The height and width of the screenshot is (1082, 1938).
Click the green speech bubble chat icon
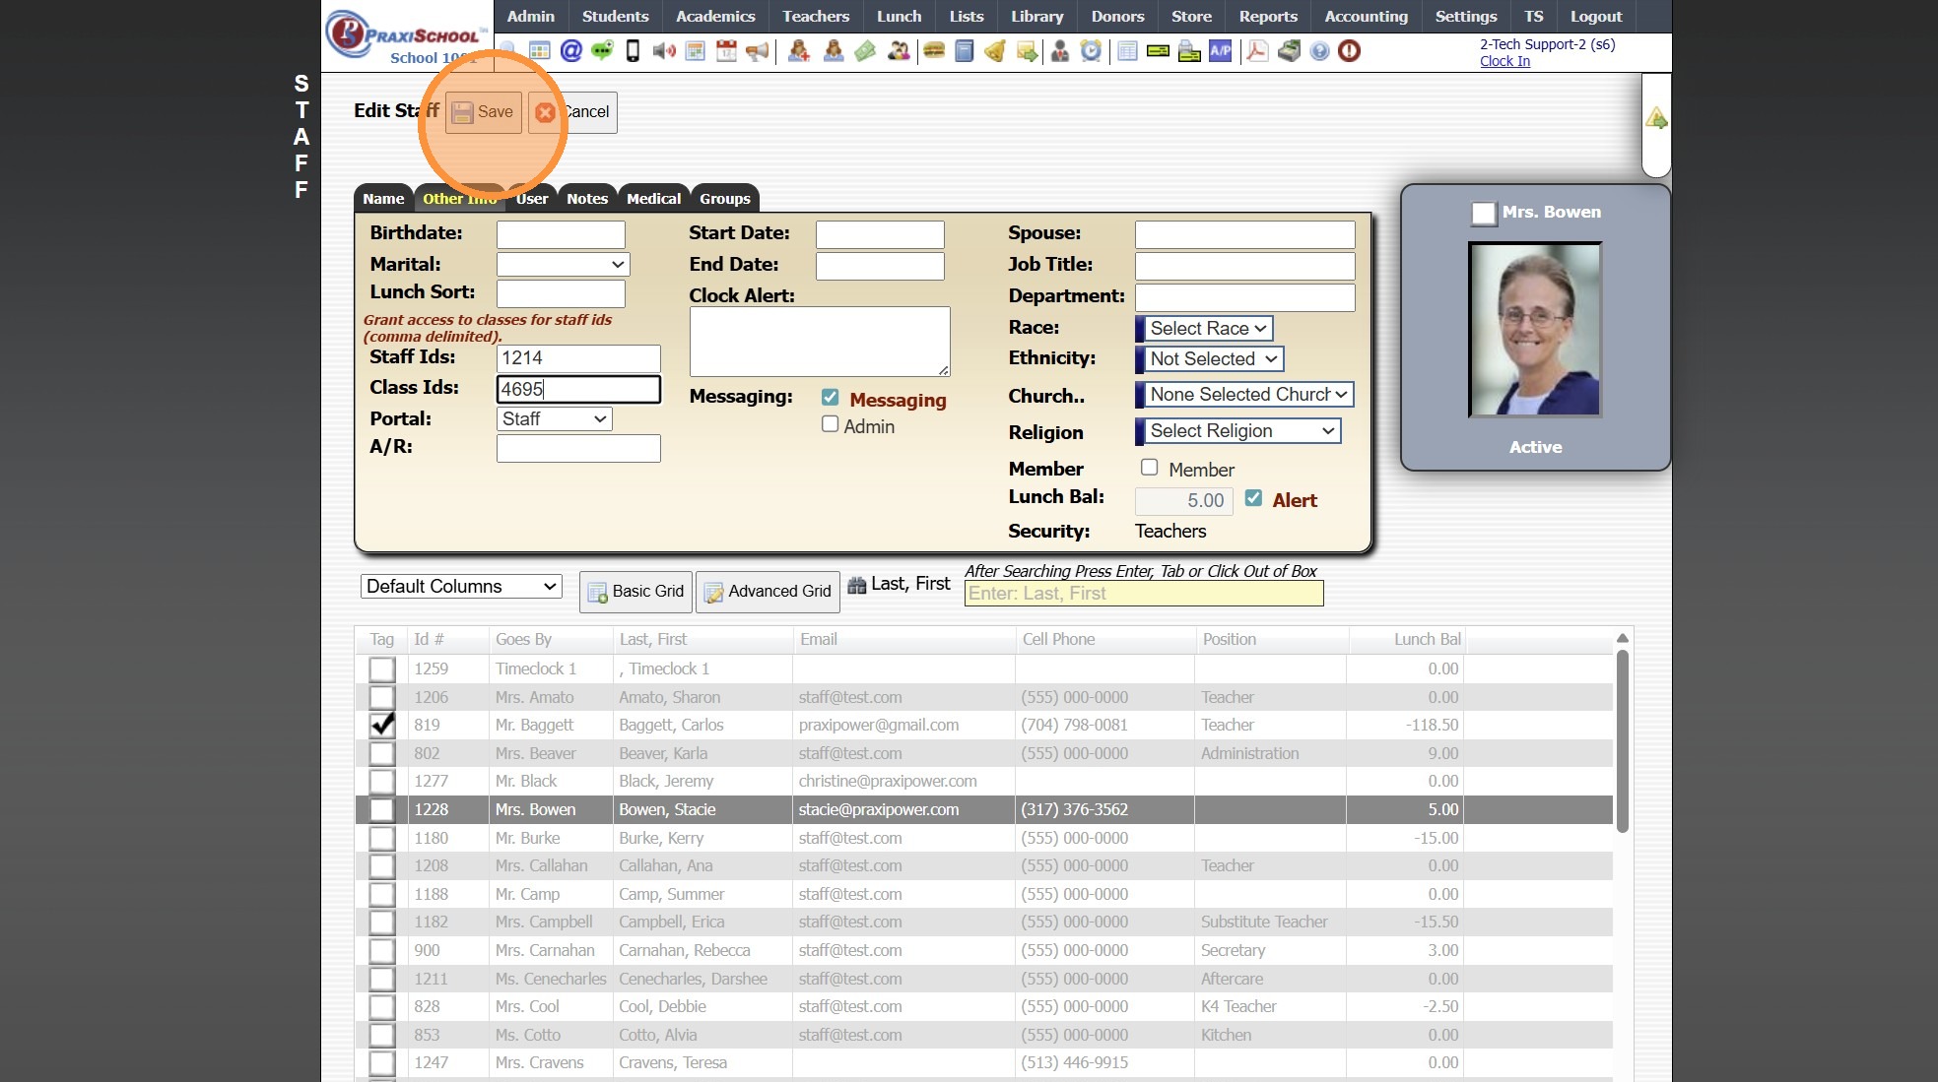coord(602,51)
